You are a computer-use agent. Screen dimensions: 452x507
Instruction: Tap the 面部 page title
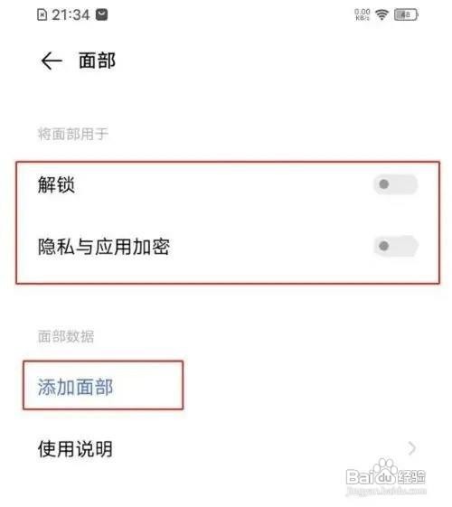click(x=97, y=61)
